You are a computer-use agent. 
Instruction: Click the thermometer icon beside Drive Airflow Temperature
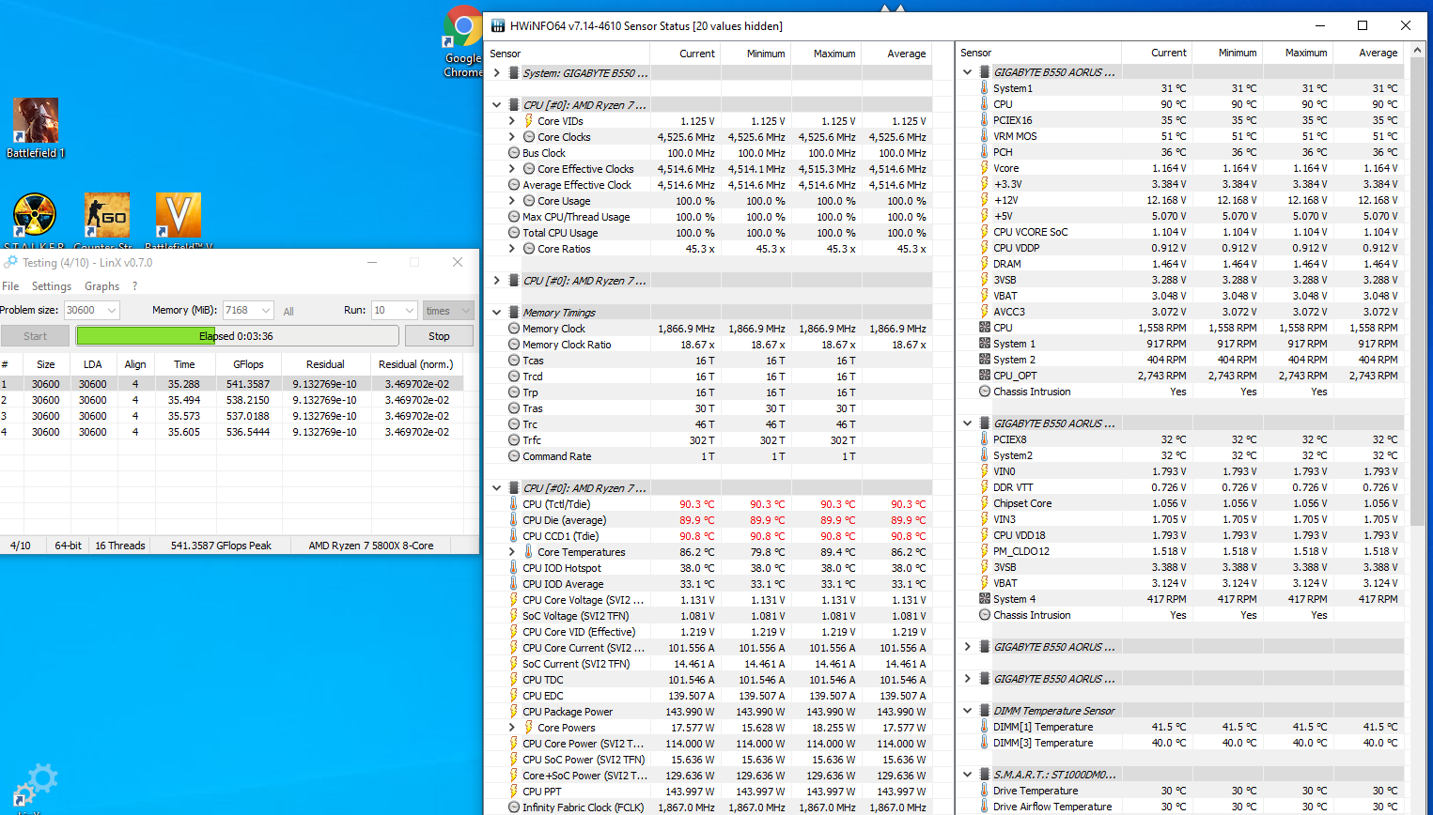coord(984,807)
